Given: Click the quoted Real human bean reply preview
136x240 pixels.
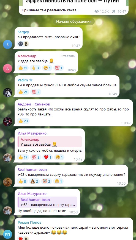Looking at the screenshot, I should (x=47, y=202).
